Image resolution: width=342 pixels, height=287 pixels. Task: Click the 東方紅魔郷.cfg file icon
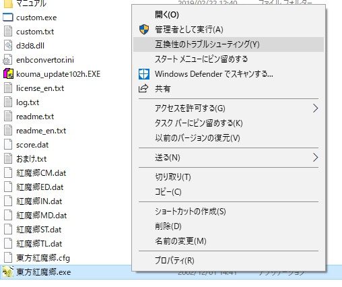(8, 258)
